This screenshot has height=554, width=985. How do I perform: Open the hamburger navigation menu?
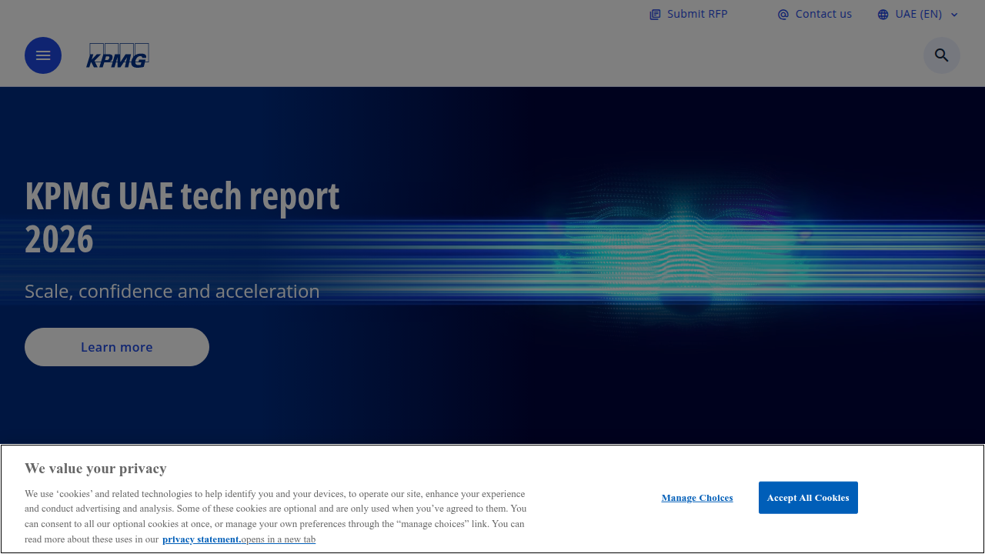(x=43, y=55)
